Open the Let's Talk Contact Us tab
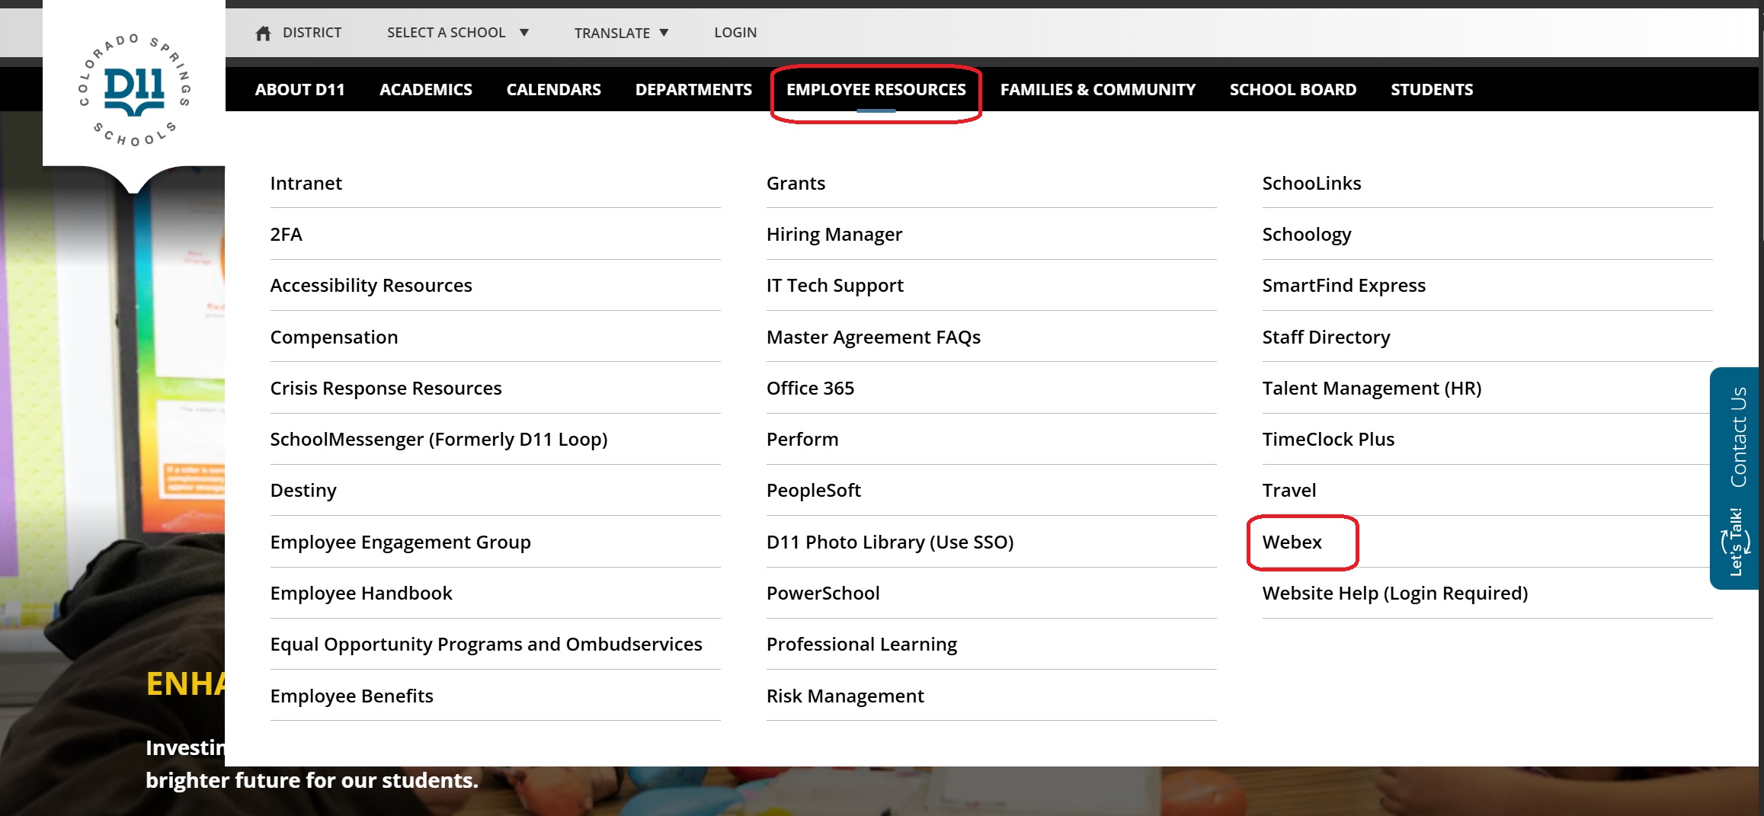Image resolution: width=1764 pixels, height=816 pixels. (1735, 478)
